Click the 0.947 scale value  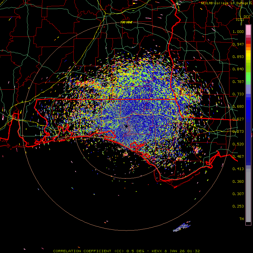pos(238,44)
